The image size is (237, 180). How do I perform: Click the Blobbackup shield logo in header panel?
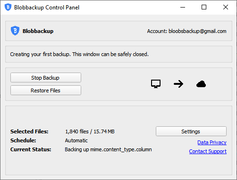click(x=15, y=31)
